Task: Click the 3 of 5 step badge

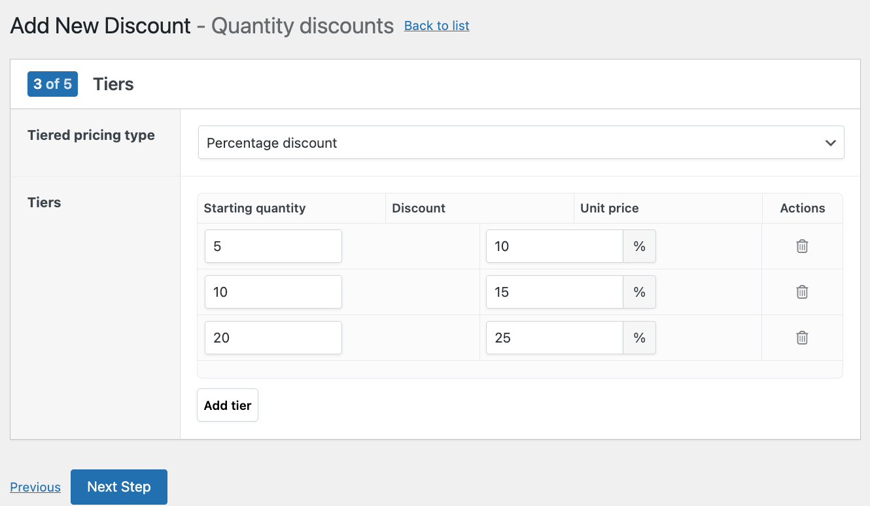Action: click(x=52, y=84)
